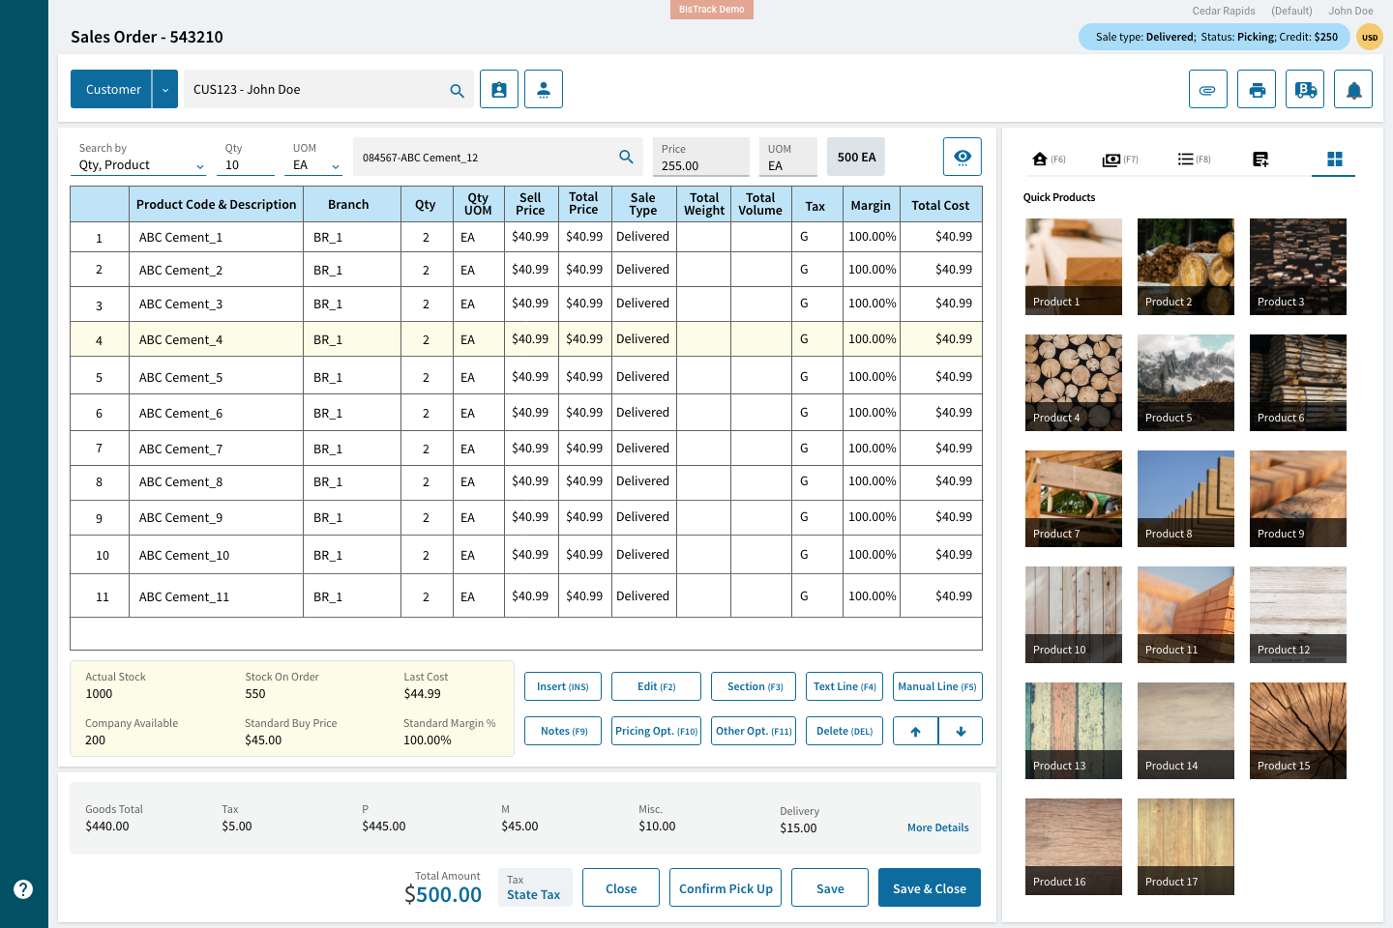Click the attachment paperclip icon

point(1208,89)
